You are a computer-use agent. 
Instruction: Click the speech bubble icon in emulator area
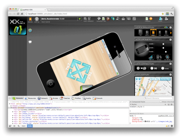pos(30,42)
